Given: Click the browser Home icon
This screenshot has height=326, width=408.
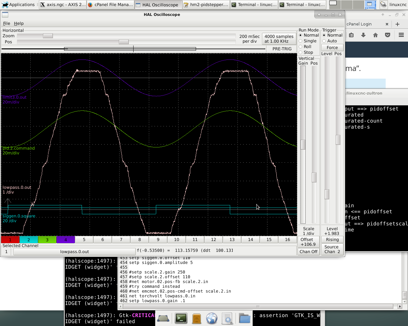Looking at the screenshot, I should pyautogui.click(x=375, y=35).
